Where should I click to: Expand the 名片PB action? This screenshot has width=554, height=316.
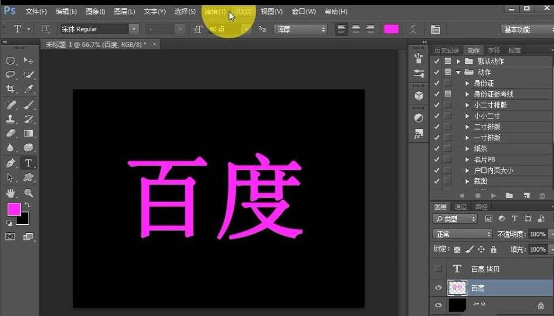[x=467, y=159]
